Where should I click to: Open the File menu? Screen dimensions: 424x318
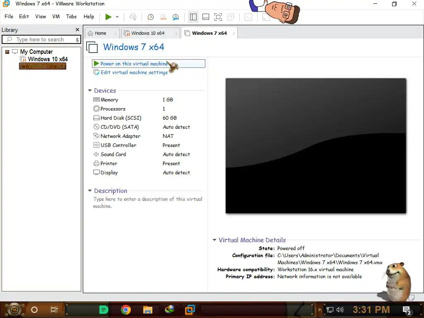point(9,17)
